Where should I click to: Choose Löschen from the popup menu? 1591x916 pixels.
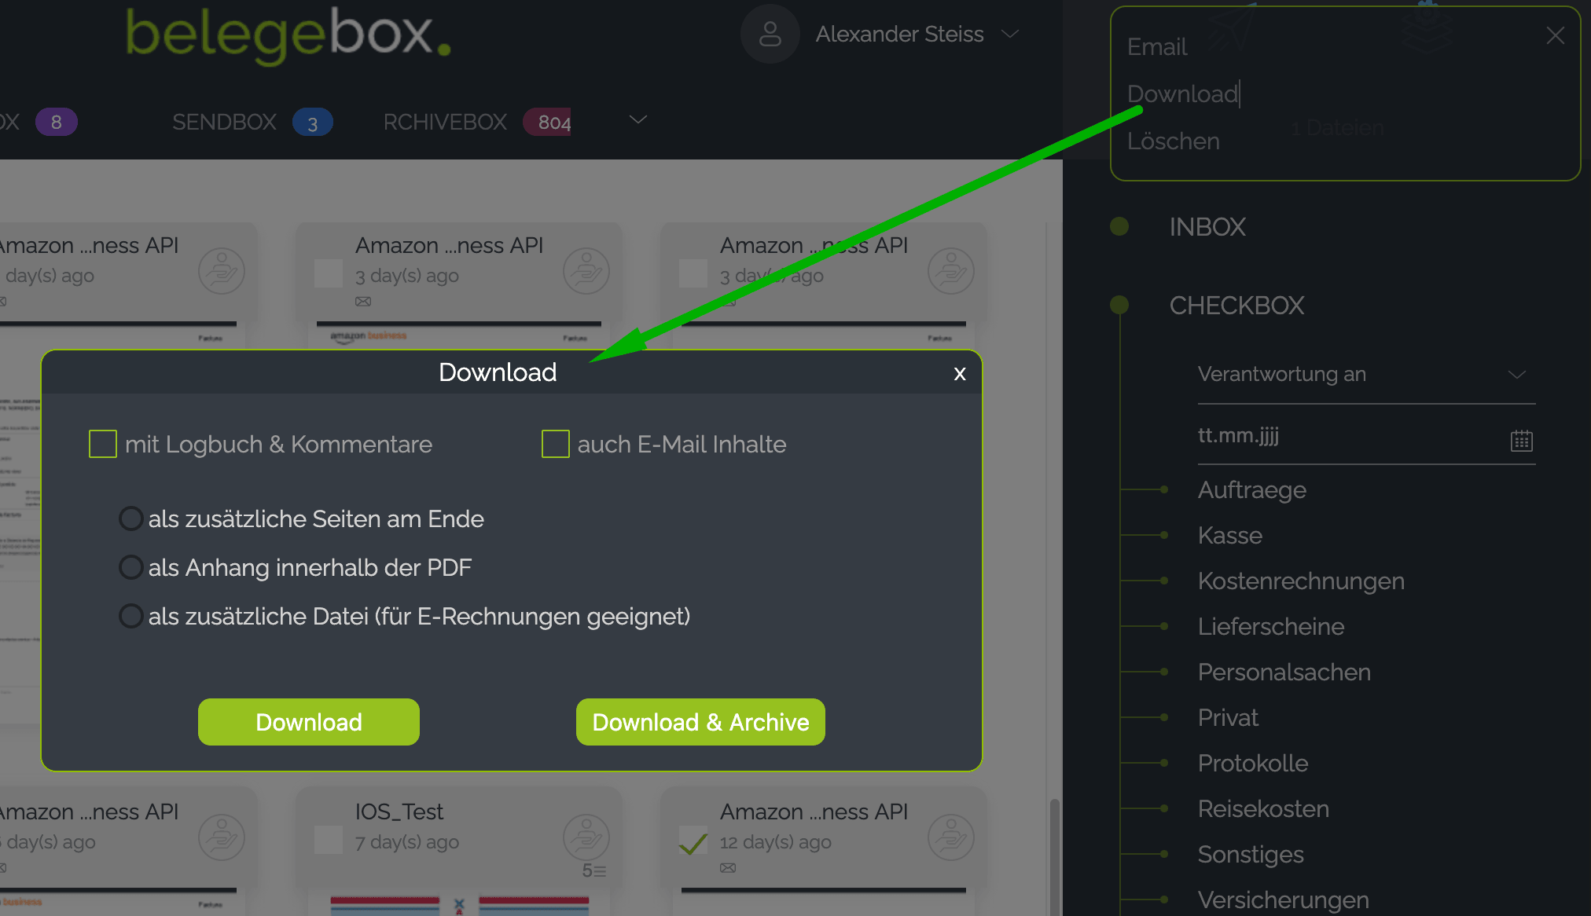[1173, 141]
